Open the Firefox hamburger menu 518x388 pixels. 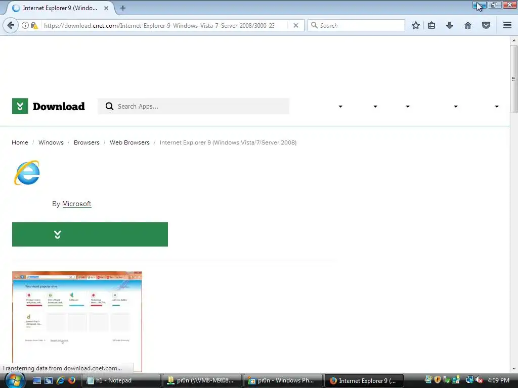(x=507, y=25)
